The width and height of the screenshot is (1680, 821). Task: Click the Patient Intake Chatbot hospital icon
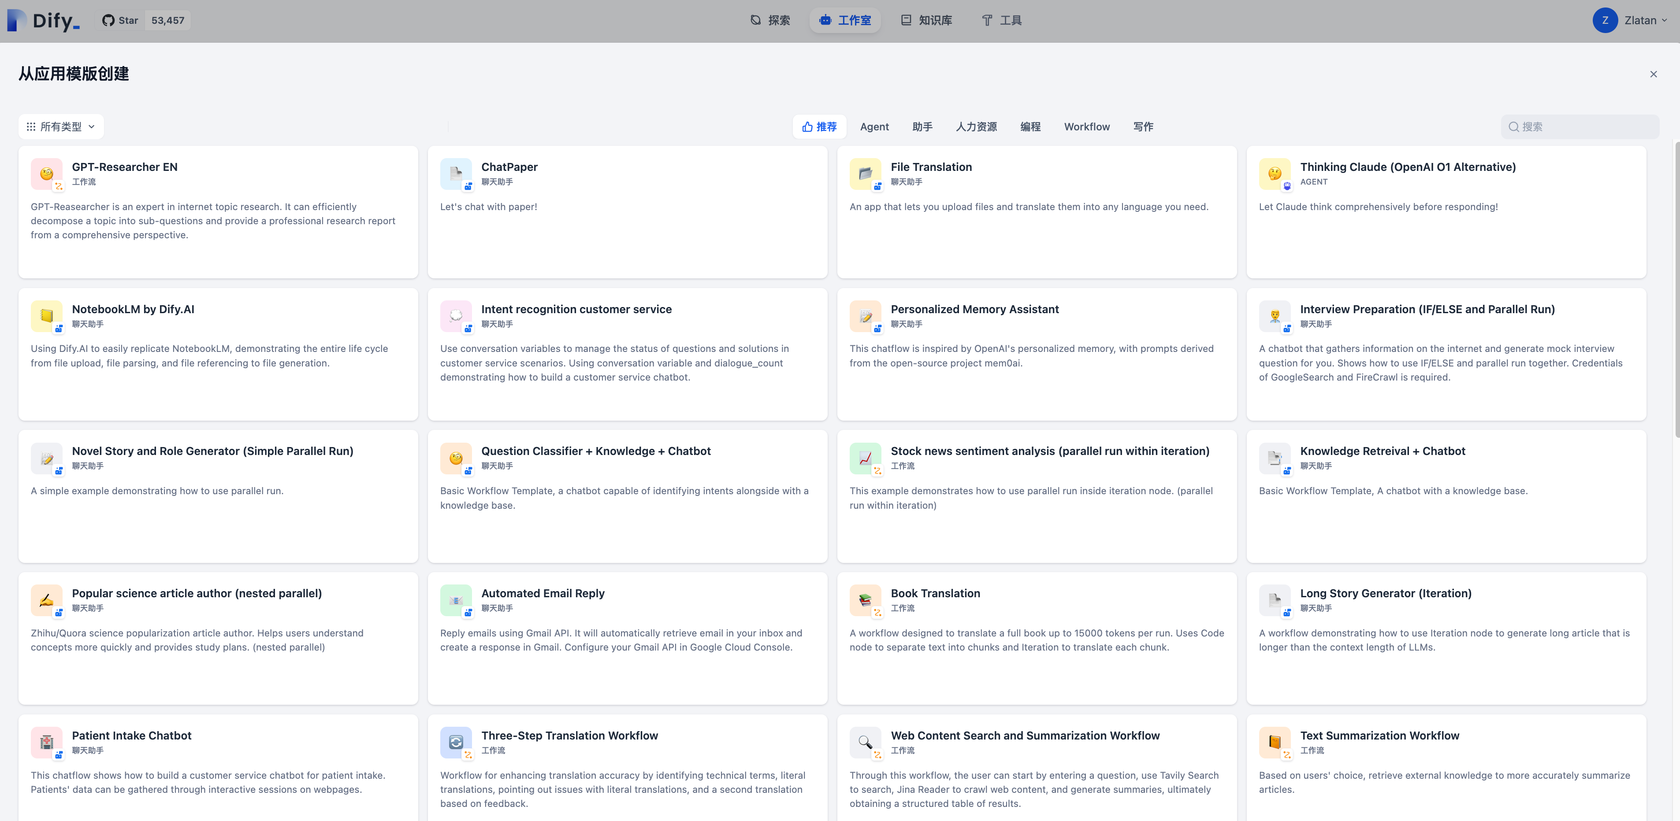pyautogui.click(x=46, y=742)
